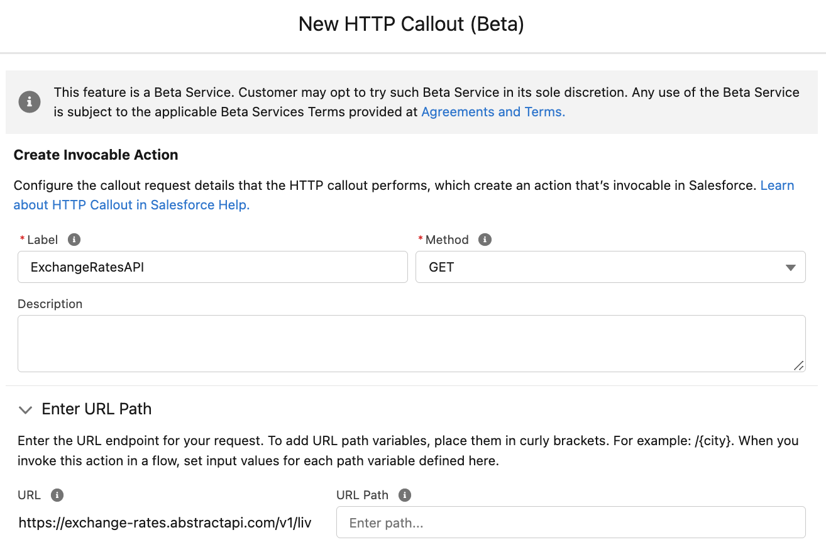The width and height of the screenshot is (826, 547).
Task: Select the dropdown arrow on the Method picklist
Action: [791, 267]
